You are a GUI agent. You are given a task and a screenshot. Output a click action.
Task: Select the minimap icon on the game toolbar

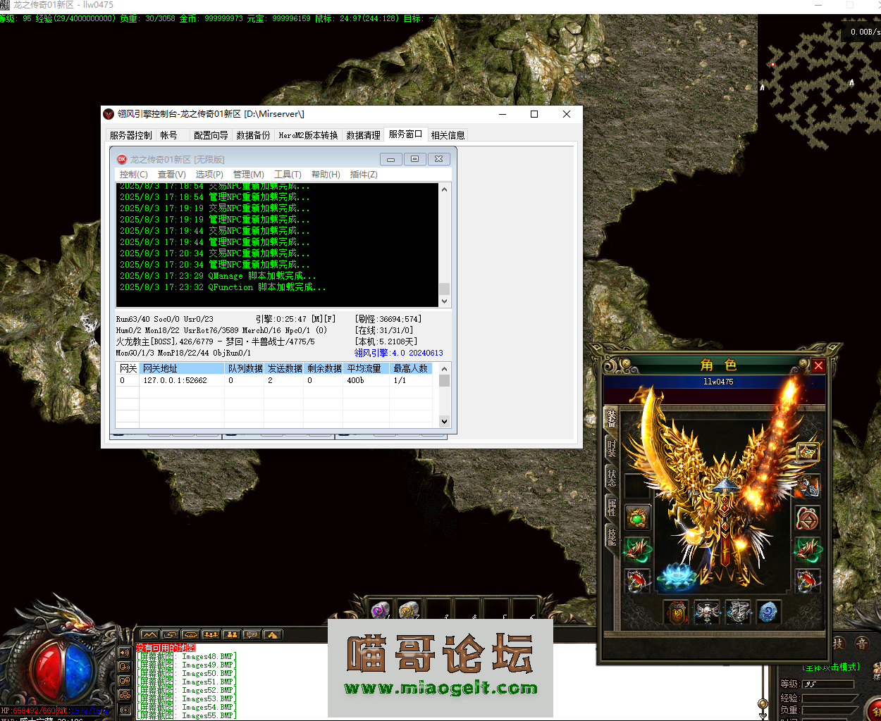click(x=149, y=634)
